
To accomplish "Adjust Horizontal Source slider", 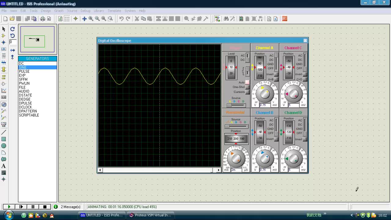I will [x=236, y=126].
